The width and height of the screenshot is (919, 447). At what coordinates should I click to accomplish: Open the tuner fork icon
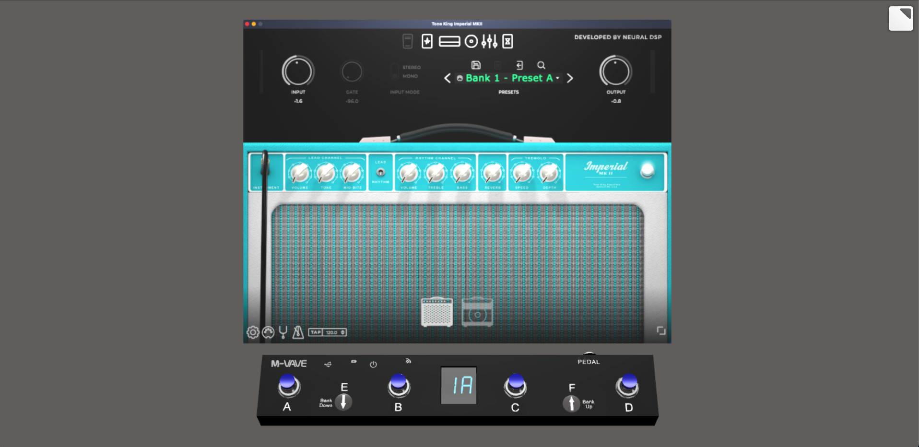[283, 332]
